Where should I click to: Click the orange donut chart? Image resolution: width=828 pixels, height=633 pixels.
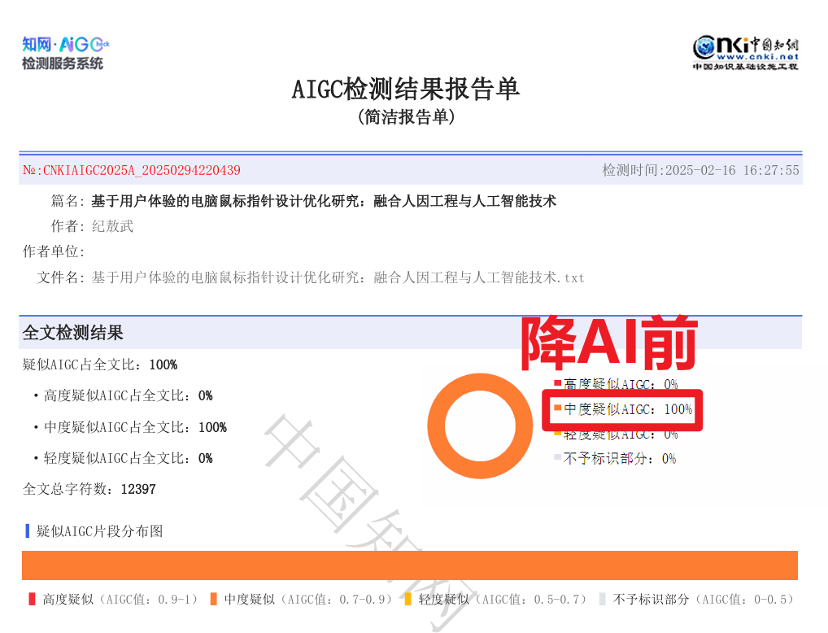(480, 425)
